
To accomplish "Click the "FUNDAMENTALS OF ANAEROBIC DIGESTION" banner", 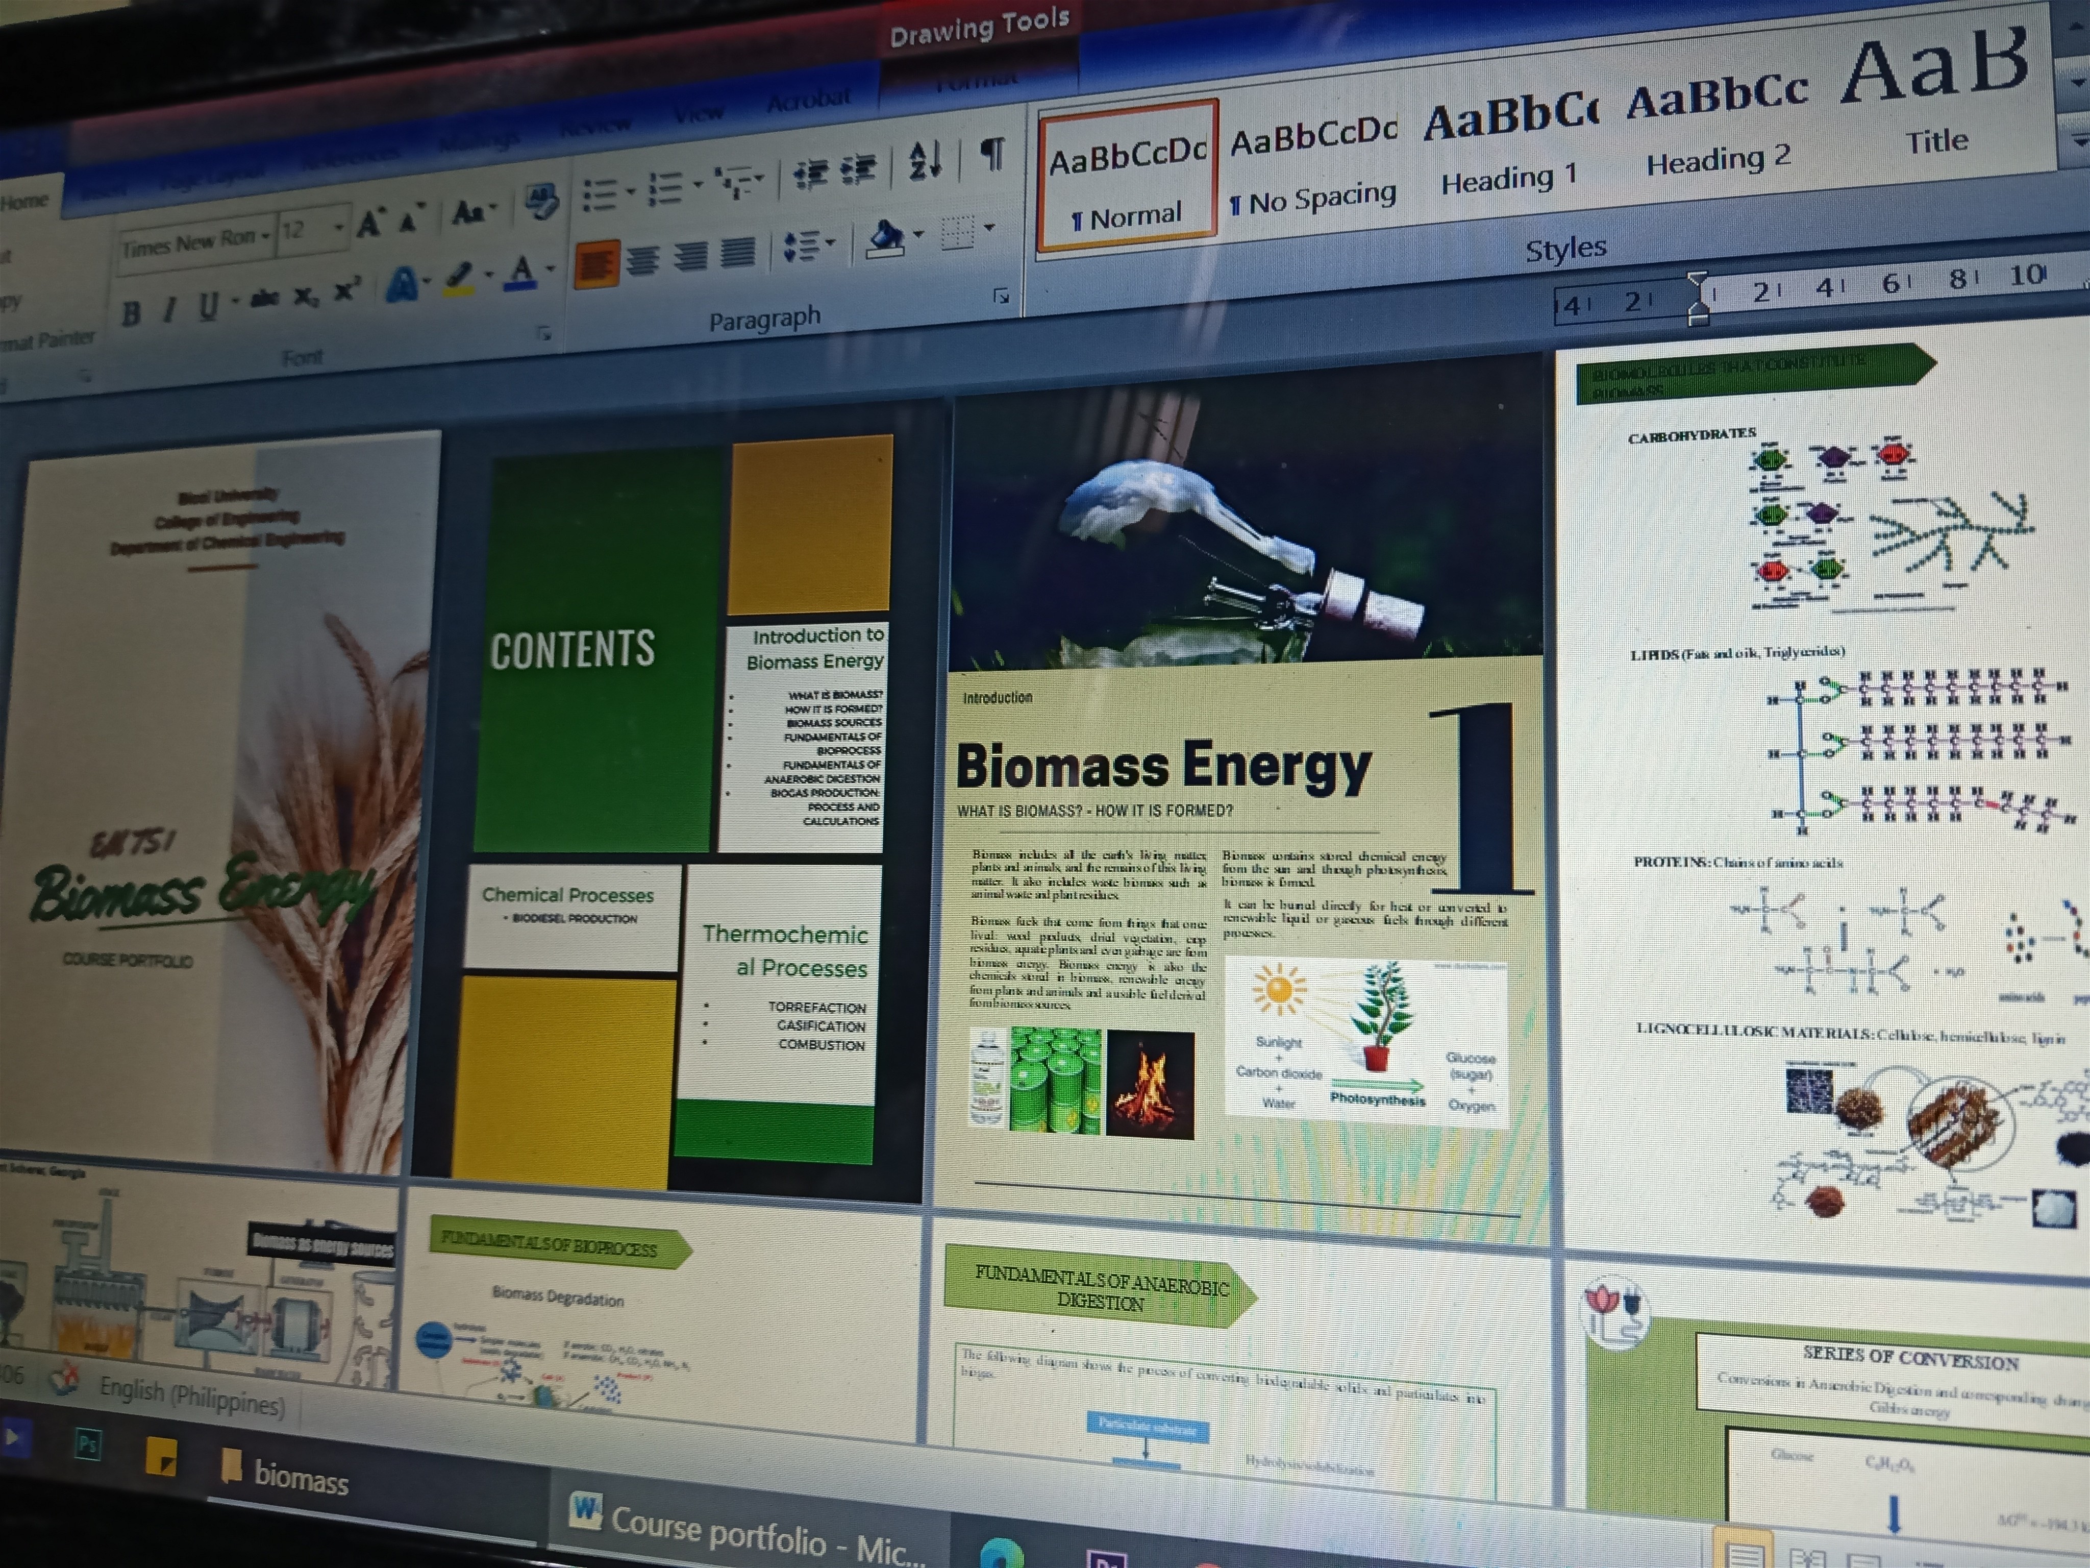I will 1102,1287.
